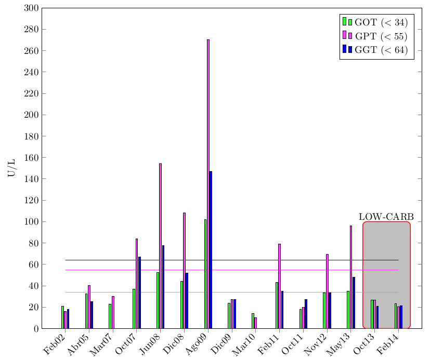Screen dimensions: 430x362
Task: Click the gray LOW-CARB shaded region
Action: click(x=386, y=259)
